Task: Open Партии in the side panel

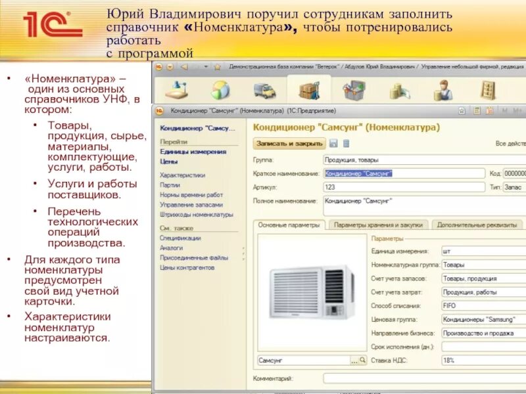Action: 170,185
